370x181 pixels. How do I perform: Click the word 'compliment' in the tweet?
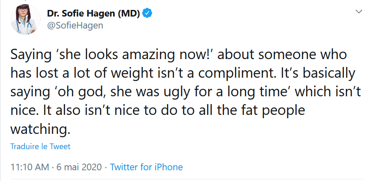[x=237, y=74]
